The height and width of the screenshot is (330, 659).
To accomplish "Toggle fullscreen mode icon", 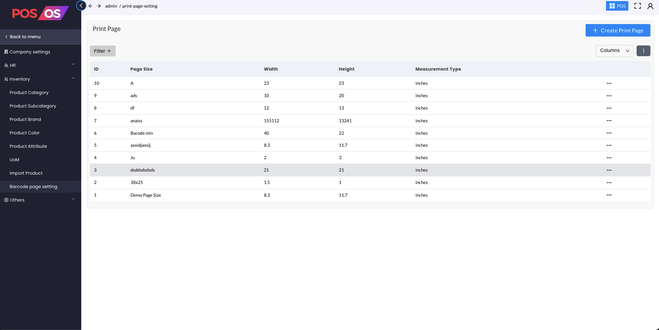I will (x=637, y=6).
